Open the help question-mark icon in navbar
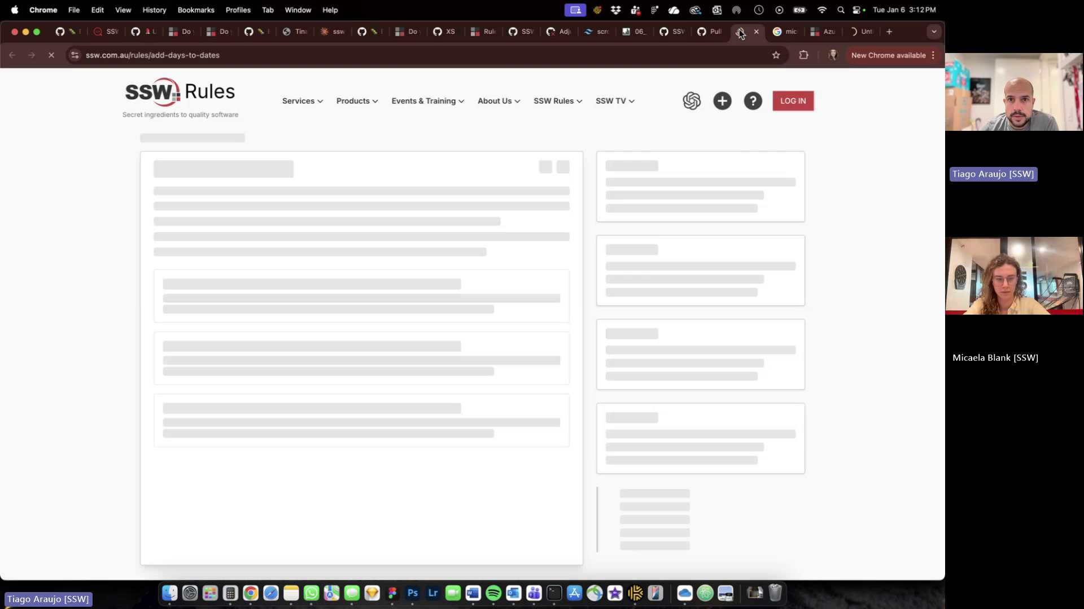This screenshot has height=609, width=1084. (x=753, y=100)
